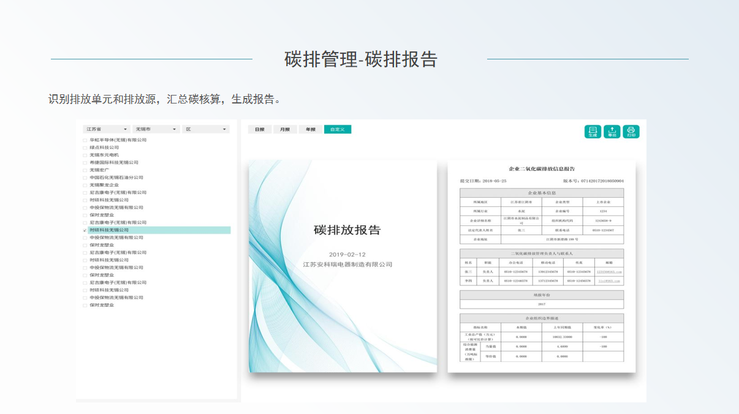The height and width of the screenshot is (414, 739).
Task: Tick the checkbox beside 绿点科技公司
Action: click(85, 148)
